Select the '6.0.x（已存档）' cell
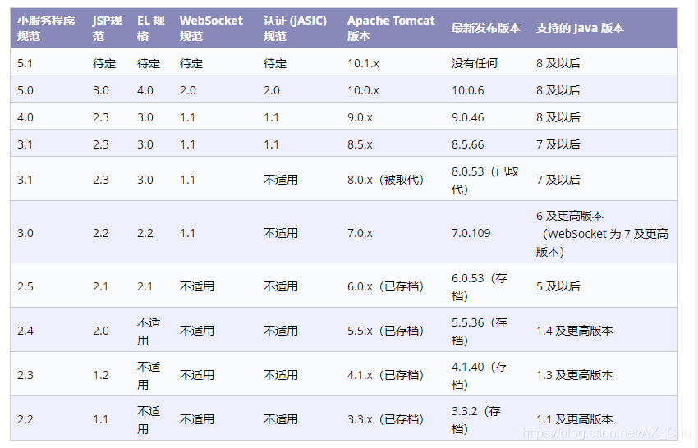Viewport: 698px width, 448px height. (385, 286)
